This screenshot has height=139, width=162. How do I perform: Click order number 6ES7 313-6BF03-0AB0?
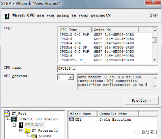[x=114, y=35]
